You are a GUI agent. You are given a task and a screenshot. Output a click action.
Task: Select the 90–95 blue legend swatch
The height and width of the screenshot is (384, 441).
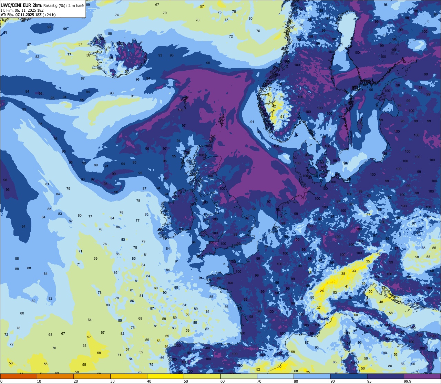click(x=349, y=376)
